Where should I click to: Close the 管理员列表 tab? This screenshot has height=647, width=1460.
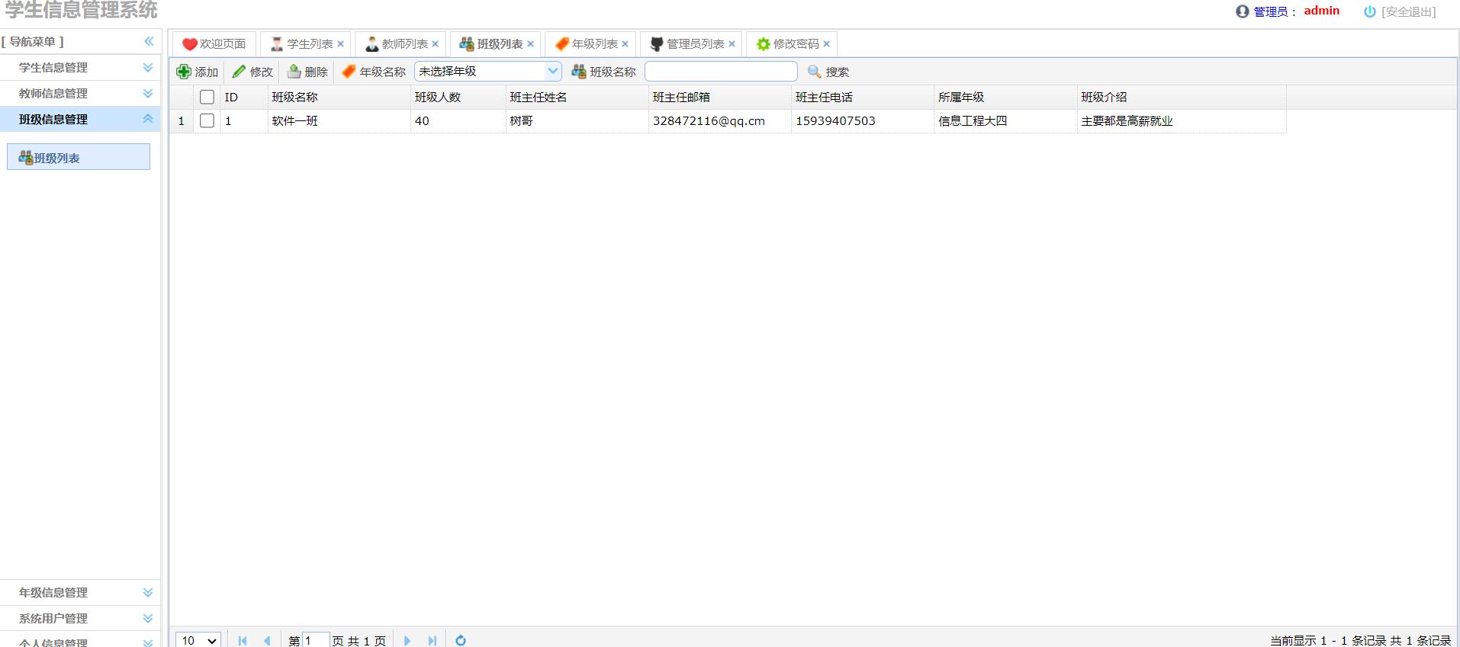tap(732, 44)
